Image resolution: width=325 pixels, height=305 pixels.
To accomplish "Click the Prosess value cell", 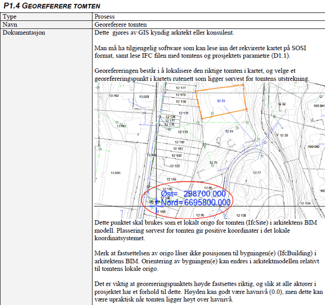I will tap(104, 16).
